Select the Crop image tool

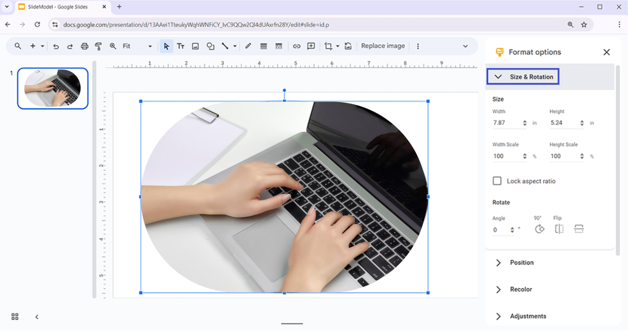coord(328,46)
